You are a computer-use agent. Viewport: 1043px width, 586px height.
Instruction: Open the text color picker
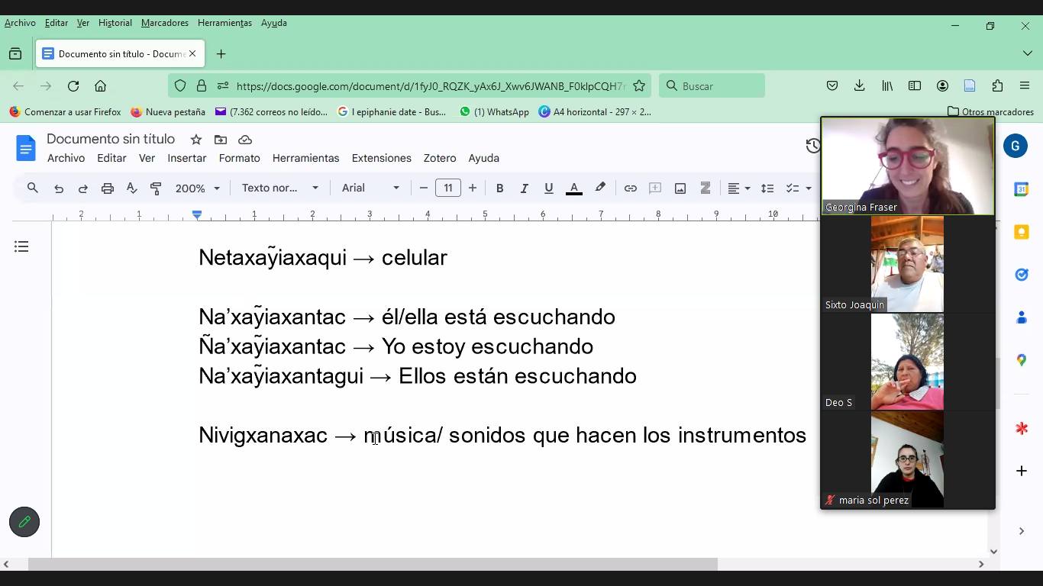[x=574, y=188]
